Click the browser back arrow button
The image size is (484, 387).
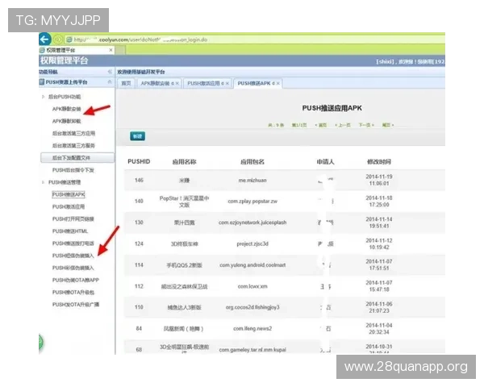point(44,40)
